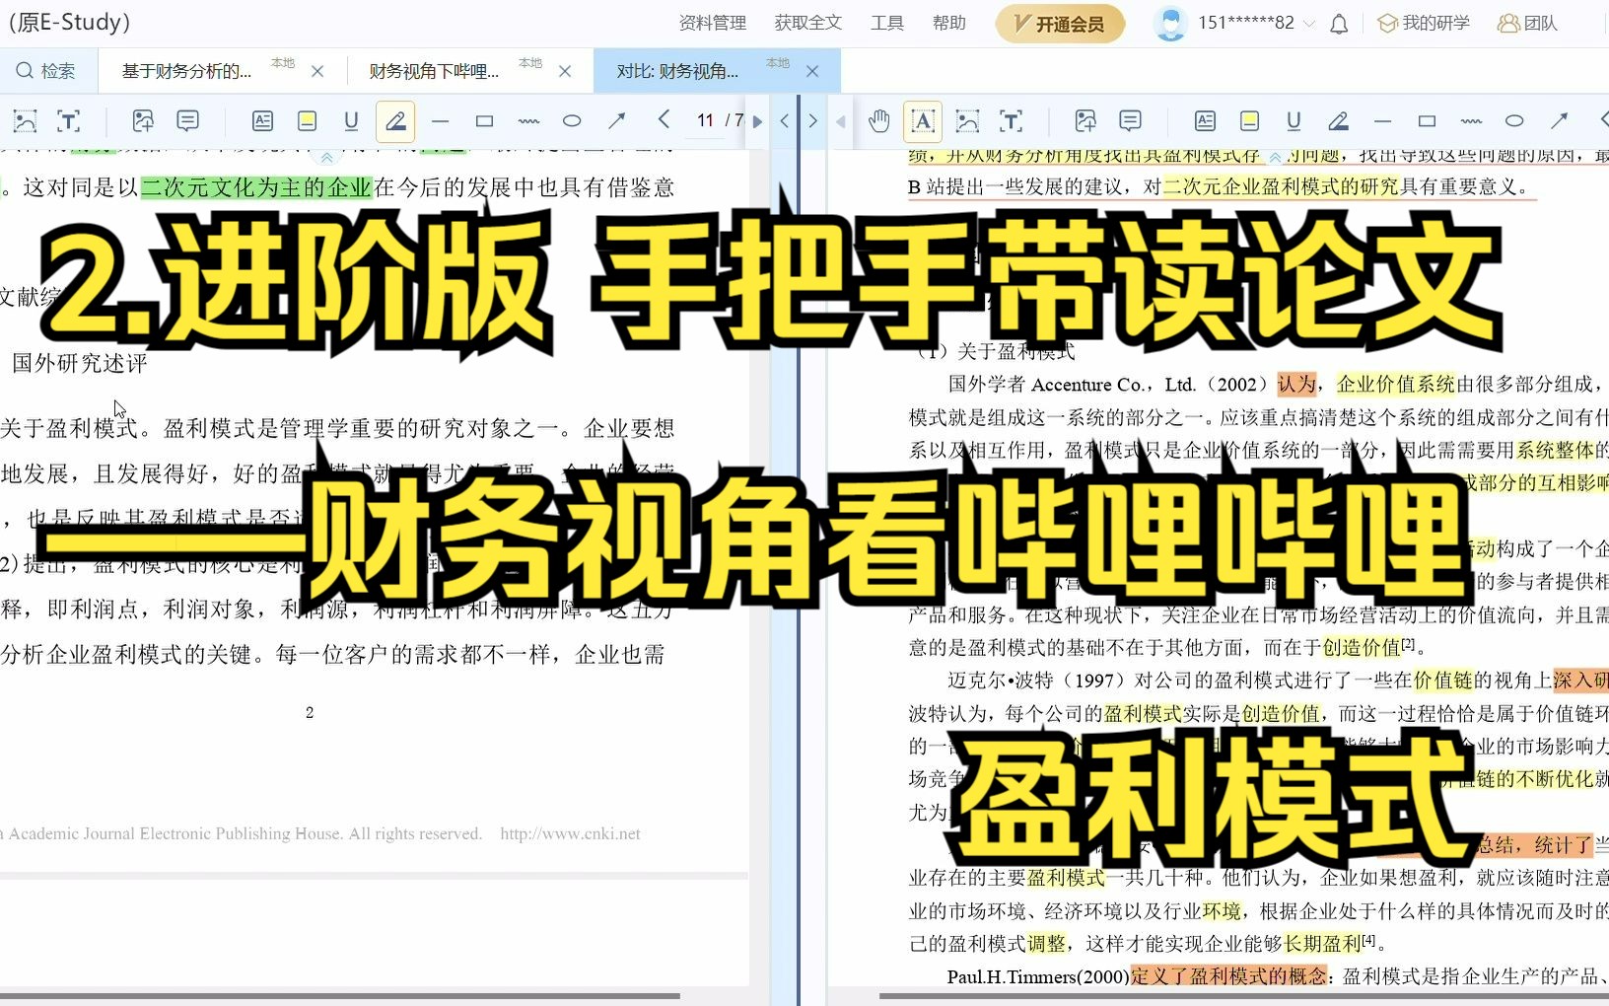Open 帮助 menu
This screenshot has width=1609, height=1006.
[949, 23]
